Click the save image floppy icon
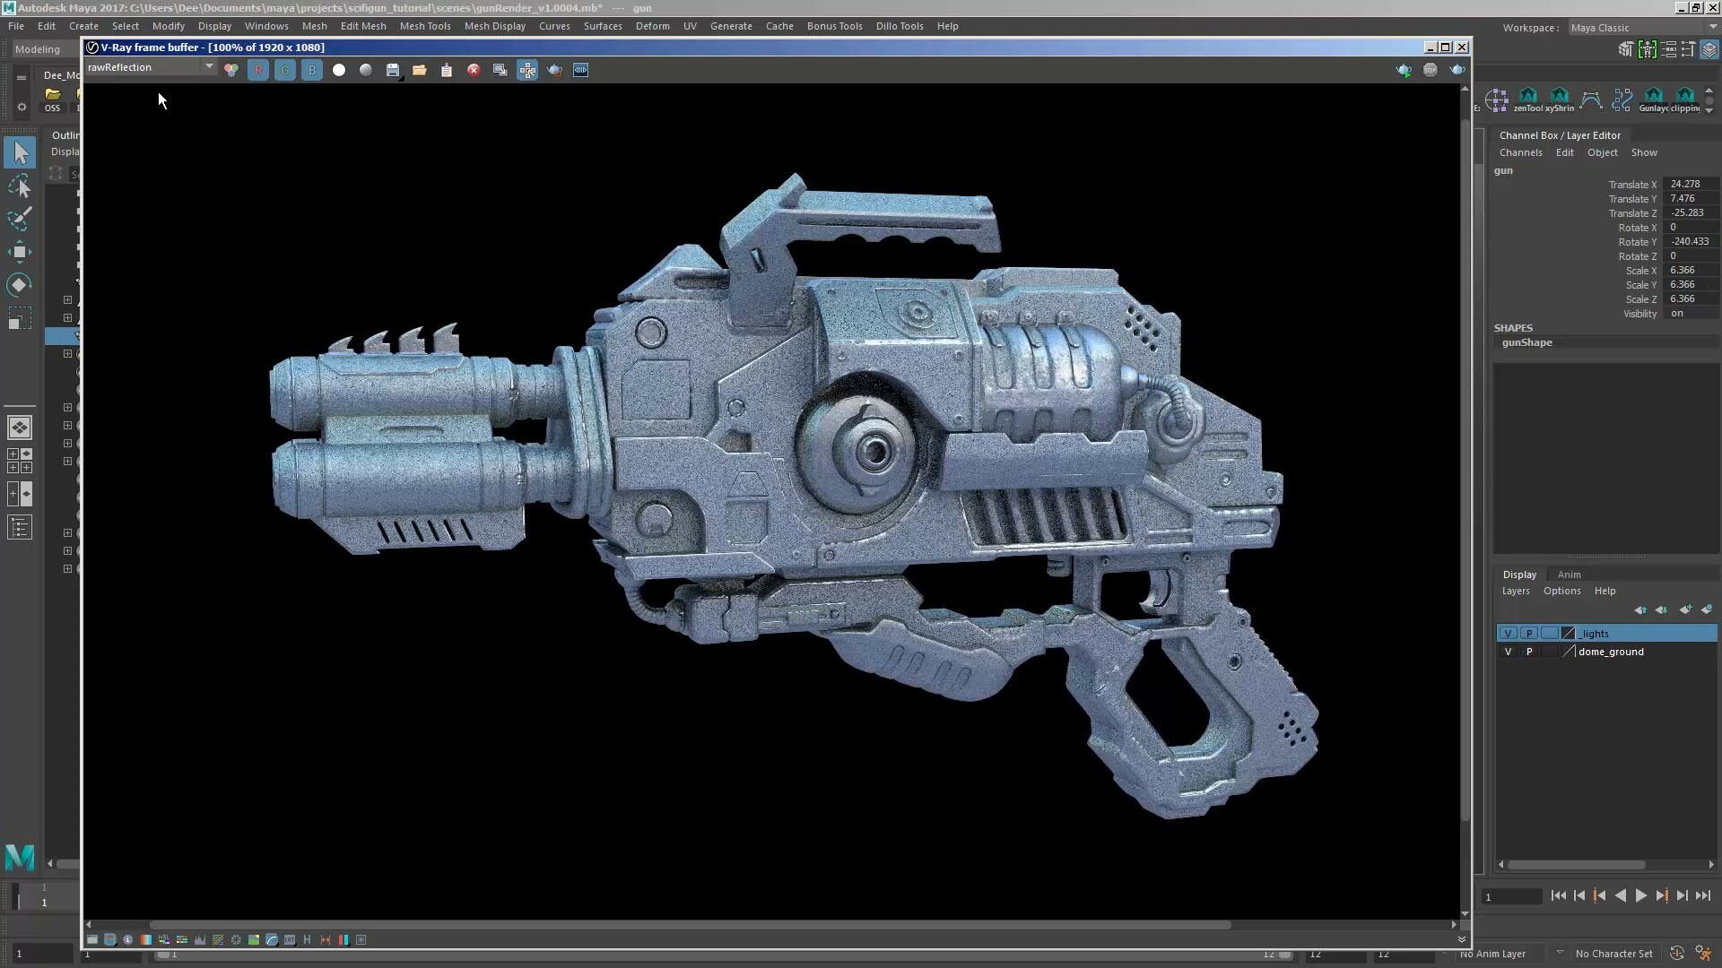1722x968 pixels. [393, 70]
